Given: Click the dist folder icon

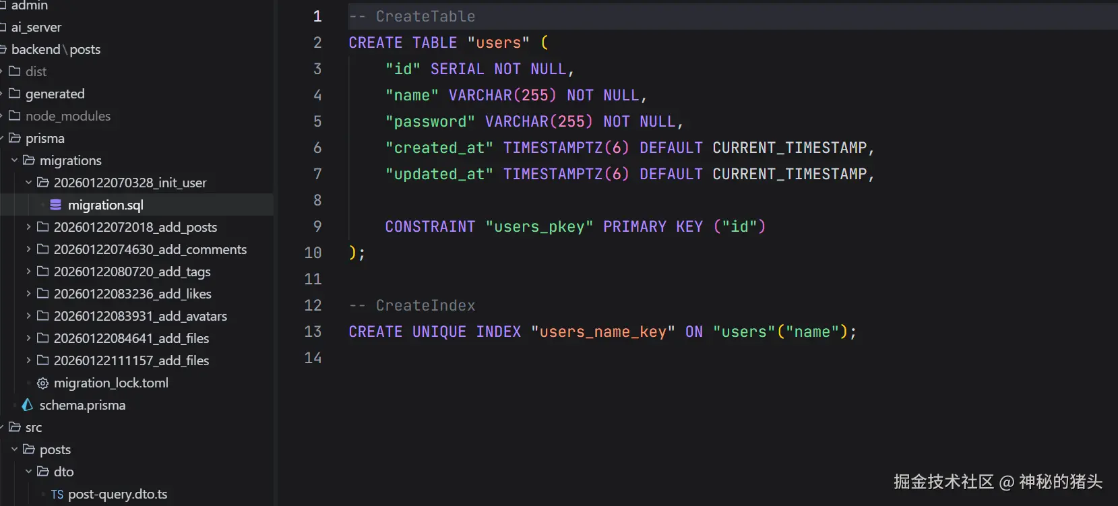Looking at the screenshot, I should coord(14,71).
